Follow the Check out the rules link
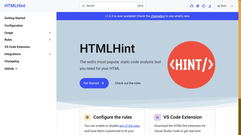 (x=127, y=83)
